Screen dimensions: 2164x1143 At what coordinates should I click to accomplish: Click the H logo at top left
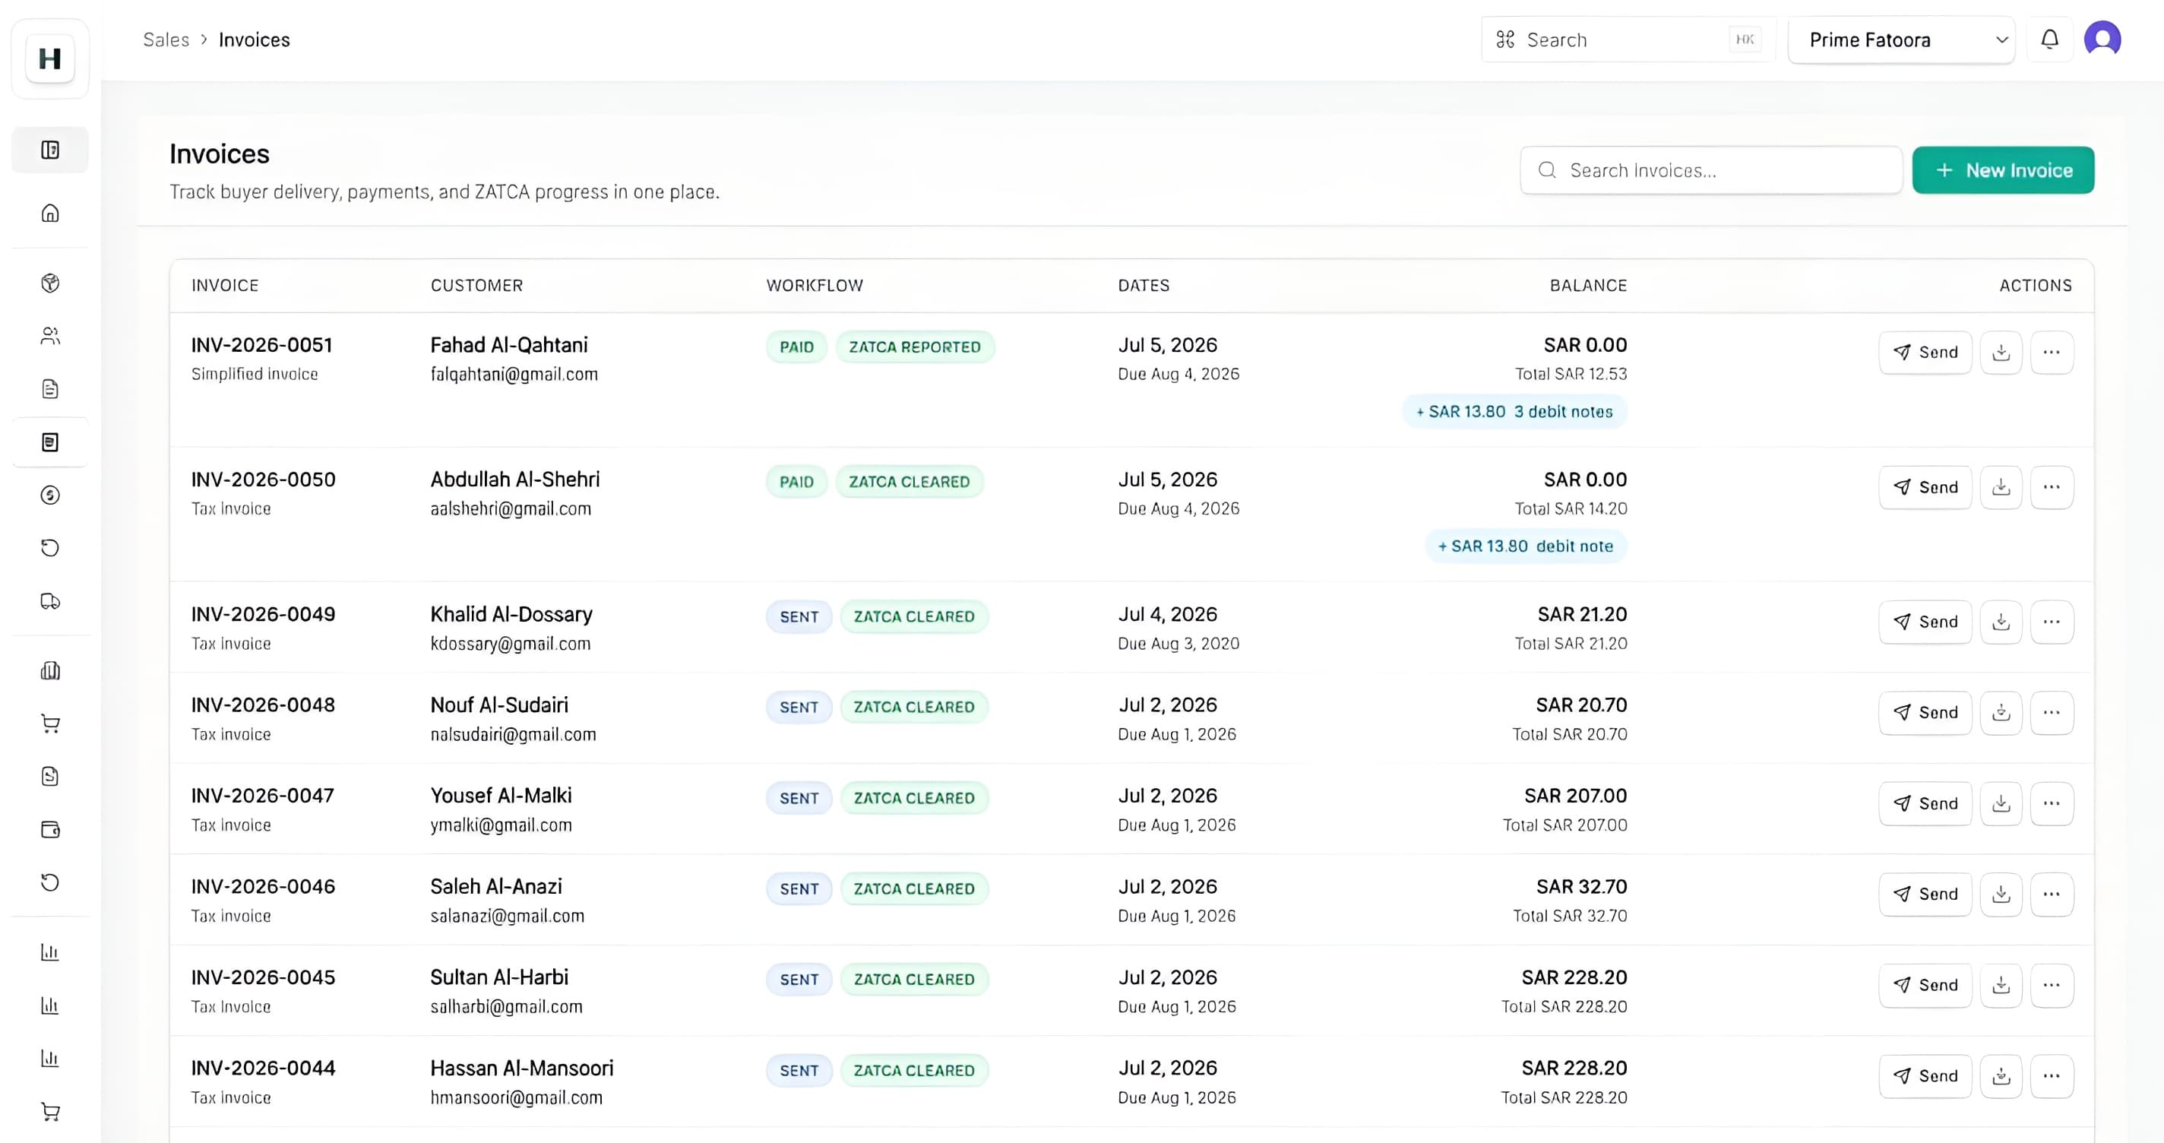click(50, 58)
